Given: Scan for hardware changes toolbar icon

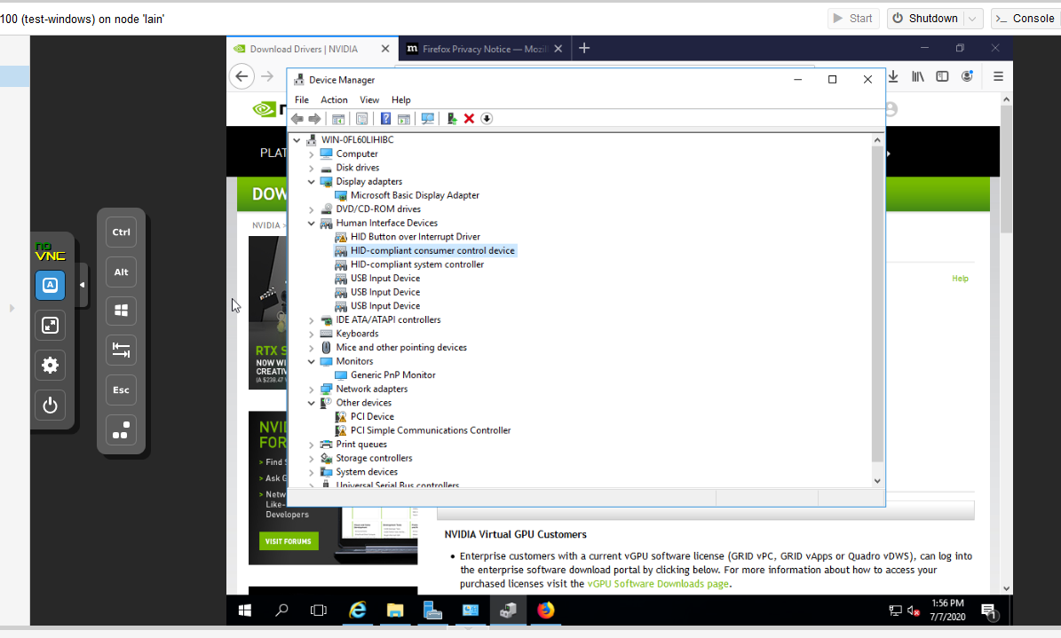Looking at the screenshot, I should tap(428, 119).
